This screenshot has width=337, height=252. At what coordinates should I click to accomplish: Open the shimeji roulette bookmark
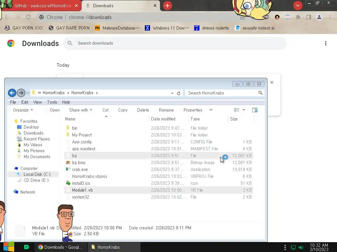(212, 28)
